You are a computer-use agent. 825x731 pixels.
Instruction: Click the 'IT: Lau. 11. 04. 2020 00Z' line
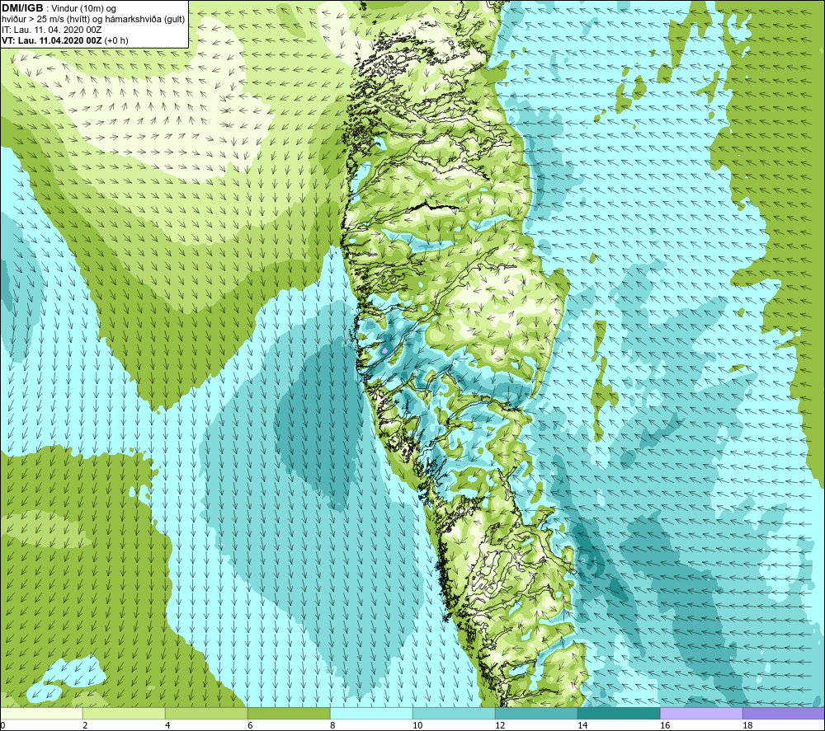pyautogui.click(x=51, y=30)
